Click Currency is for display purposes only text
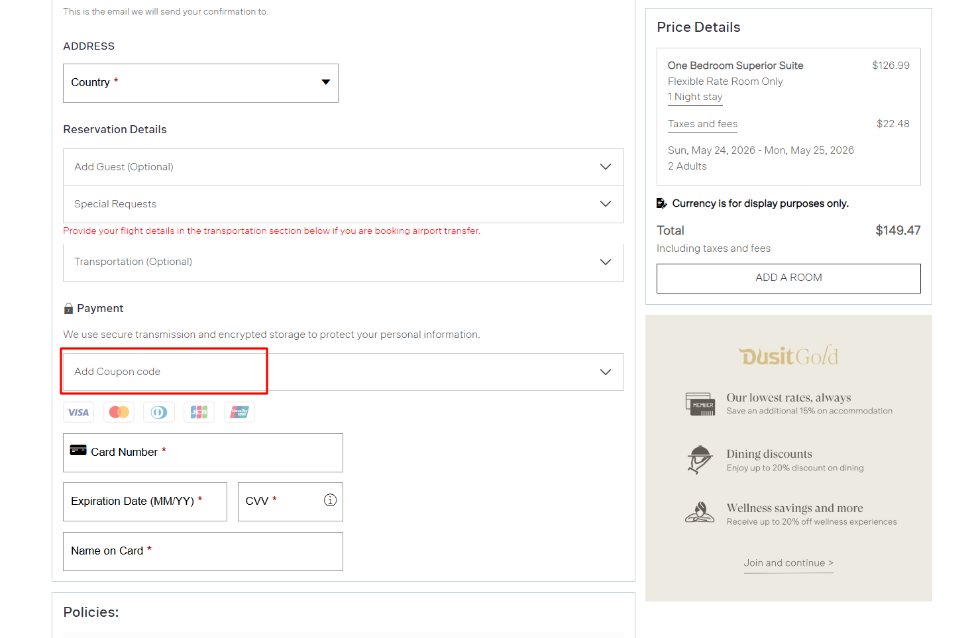Image resolution: width=974 pixels, height=638 pixels. [x=760, y=203]
